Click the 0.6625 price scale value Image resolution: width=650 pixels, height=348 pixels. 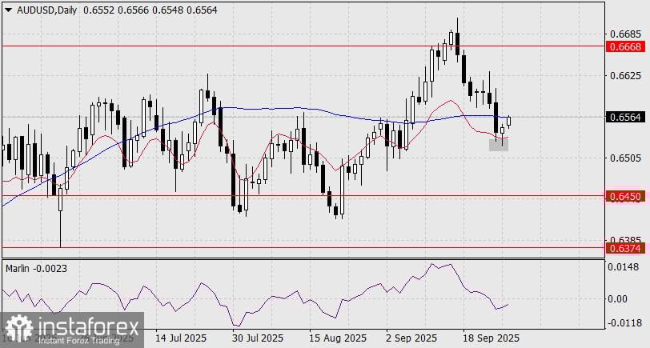click(623, 76)
